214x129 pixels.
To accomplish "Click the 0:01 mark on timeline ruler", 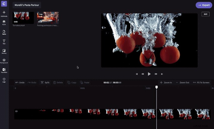I will click(82, 88).
